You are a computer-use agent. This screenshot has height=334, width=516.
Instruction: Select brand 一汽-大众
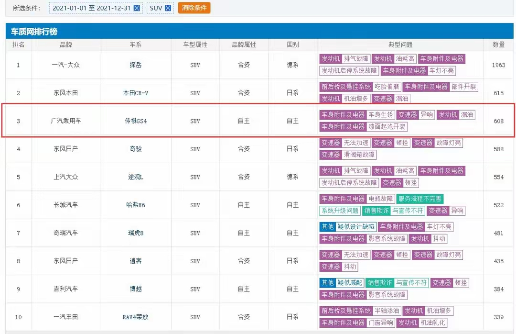(66, 65)
